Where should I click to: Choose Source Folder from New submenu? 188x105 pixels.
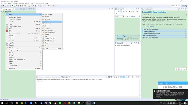(x=52, y=30)
